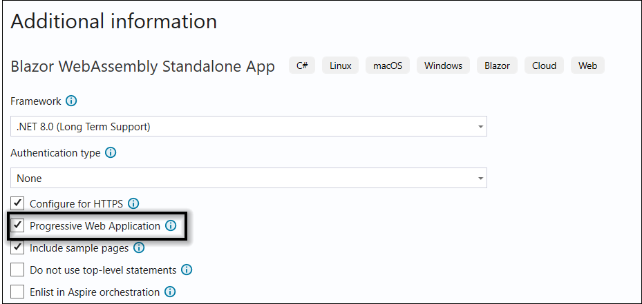Image resolution: width=642 pixels, height=304 pixels.
Task: Enable Do not use top-level statements
Action: click(17, 270)
